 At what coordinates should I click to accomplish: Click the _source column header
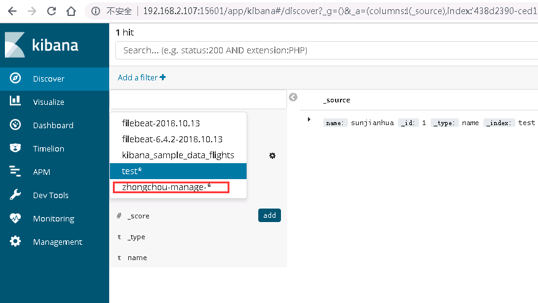[x=337, y=100]
